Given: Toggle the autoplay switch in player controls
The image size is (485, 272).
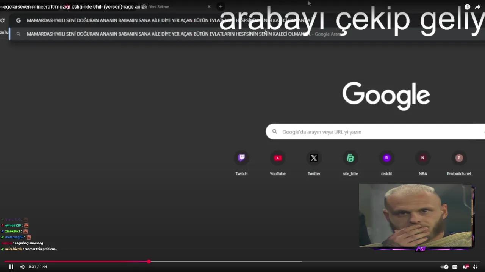Looking at the screenshot, I should (x=444, y=267).
